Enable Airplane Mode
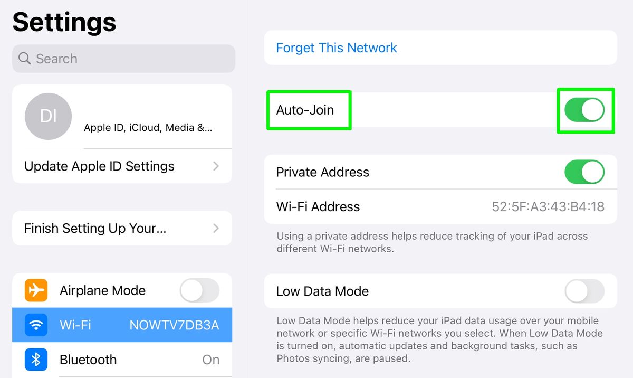 point(199,290)
